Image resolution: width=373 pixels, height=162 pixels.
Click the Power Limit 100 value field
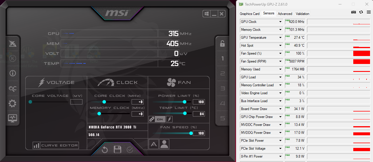coord(199,102)
